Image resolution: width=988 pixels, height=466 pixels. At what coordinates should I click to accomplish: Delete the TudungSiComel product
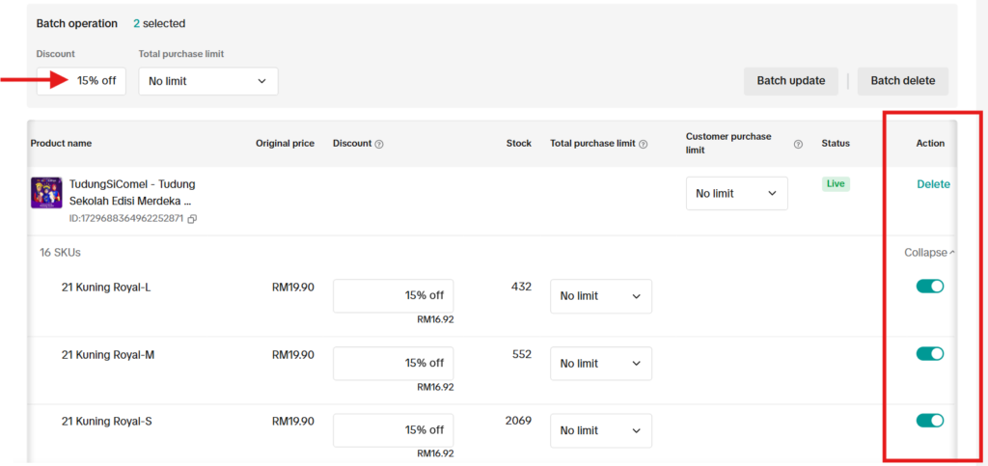pyautogui.click(x=933, y=184)
